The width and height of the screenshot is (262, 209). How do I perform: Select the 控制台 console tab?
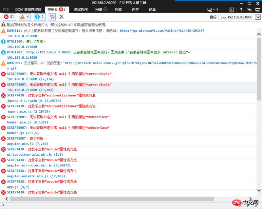(57, 9)
